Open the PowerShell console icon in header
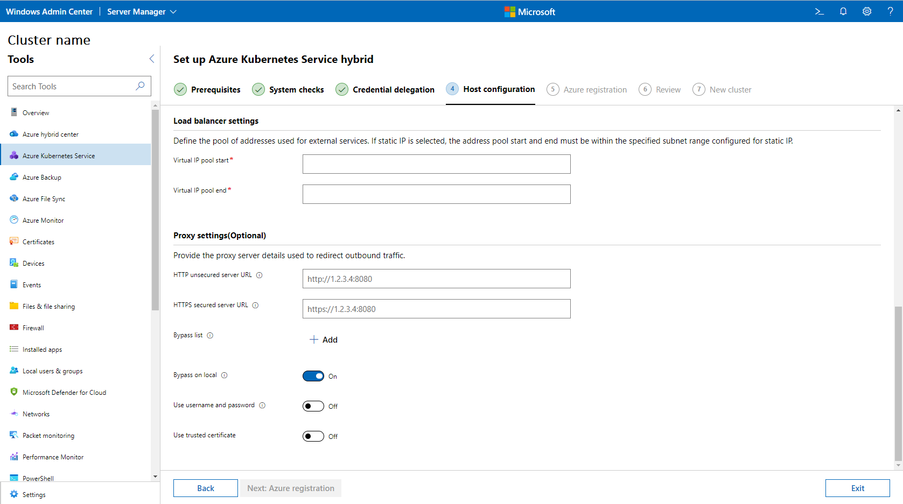The height and width of the screenshot is (504, 903). tap(819, 11)
